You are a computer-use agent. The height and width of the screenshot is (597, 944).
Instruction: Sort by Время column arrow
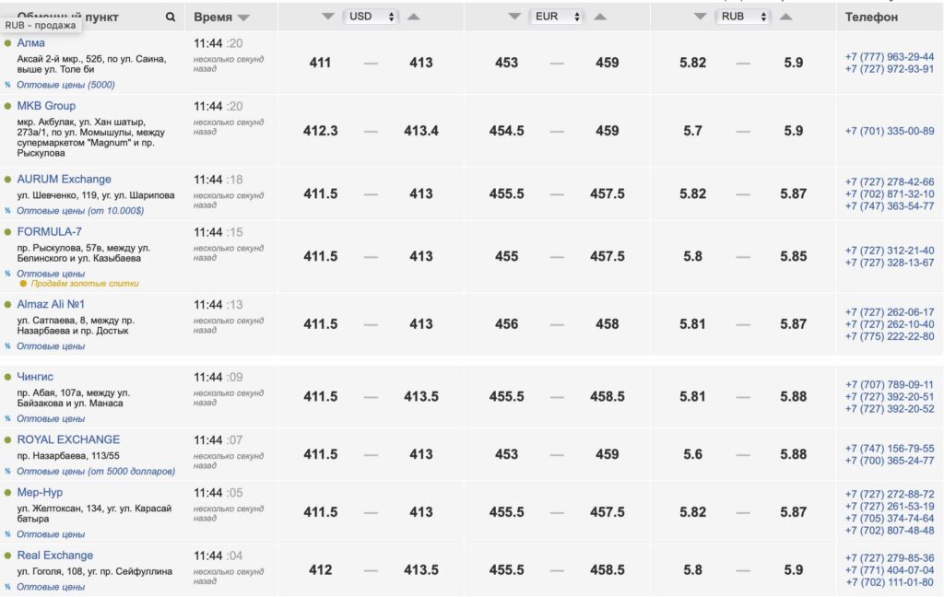click(x=243, y=18)
